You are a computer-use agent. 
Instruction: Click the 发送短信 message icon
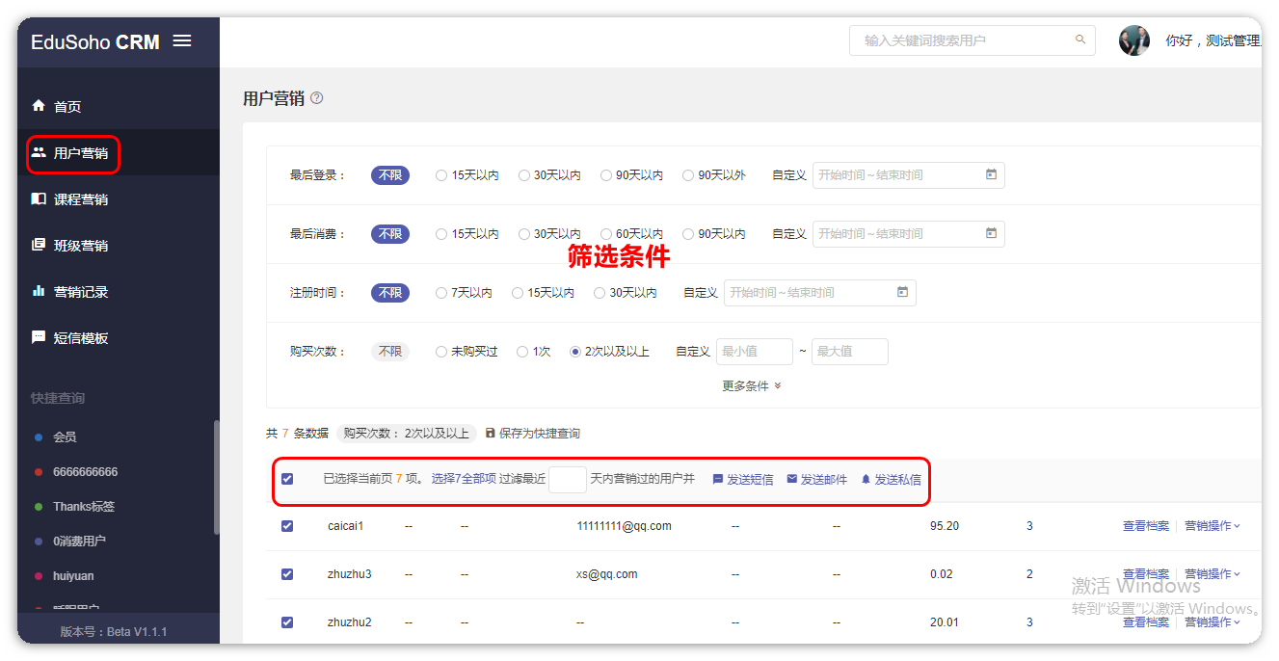point(718,479)
